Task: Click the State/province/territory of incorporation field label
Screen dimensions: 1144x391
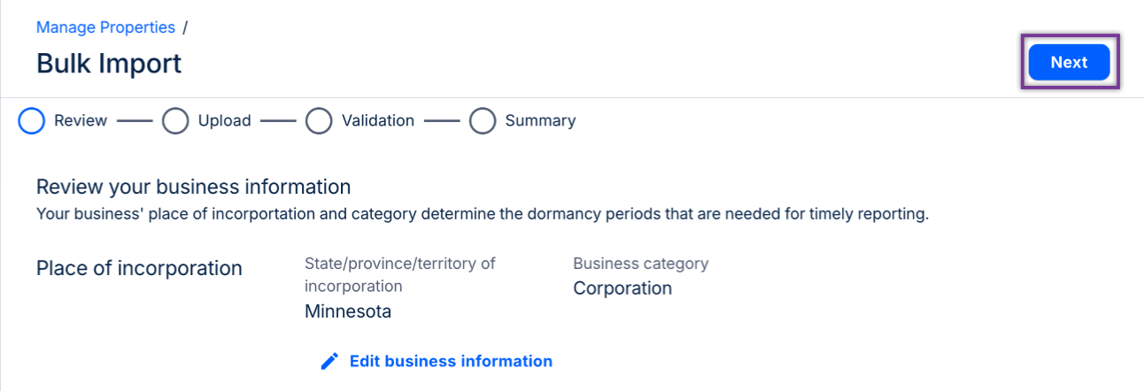Action: [x=400, y=274]
